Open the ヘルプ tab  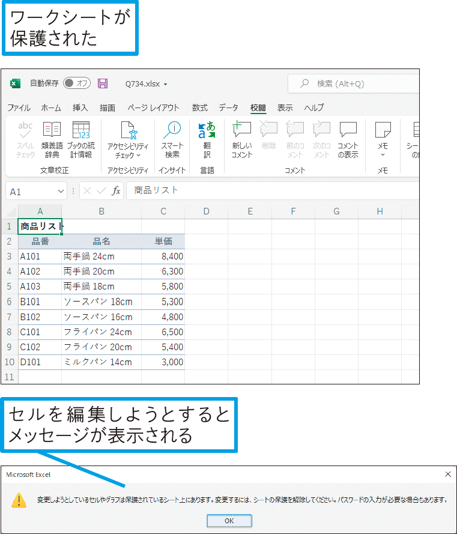313,108
